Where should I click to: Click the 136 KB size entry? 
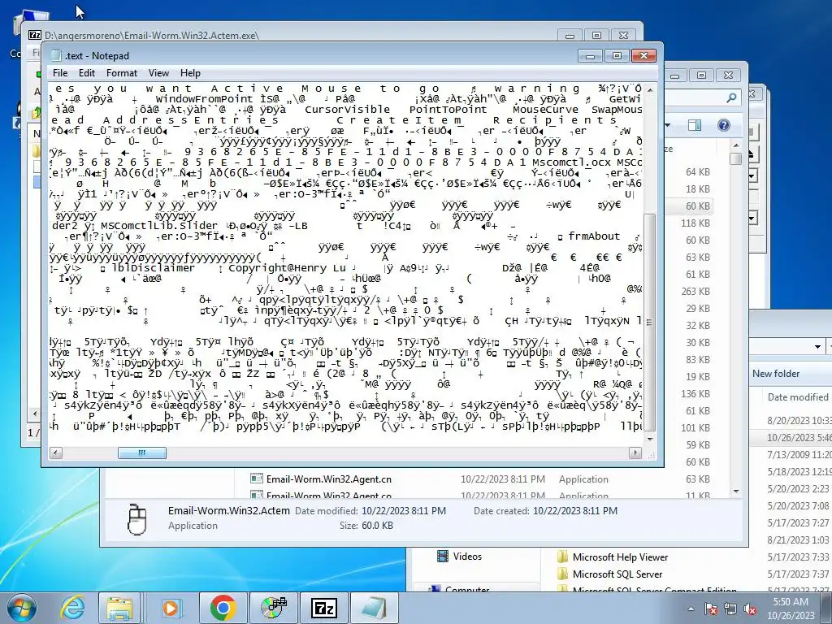(695, 394)
